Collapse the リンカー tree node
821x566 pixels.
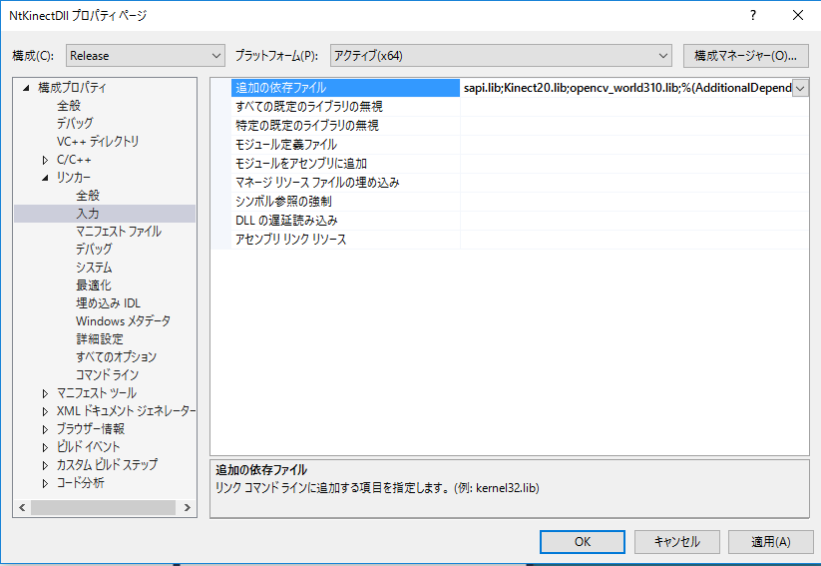point(45,178)
